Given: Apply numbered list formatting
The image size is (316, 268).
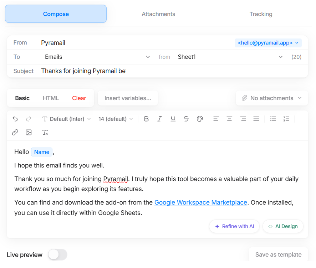Looking at the screenshot, I should point(286,119).
